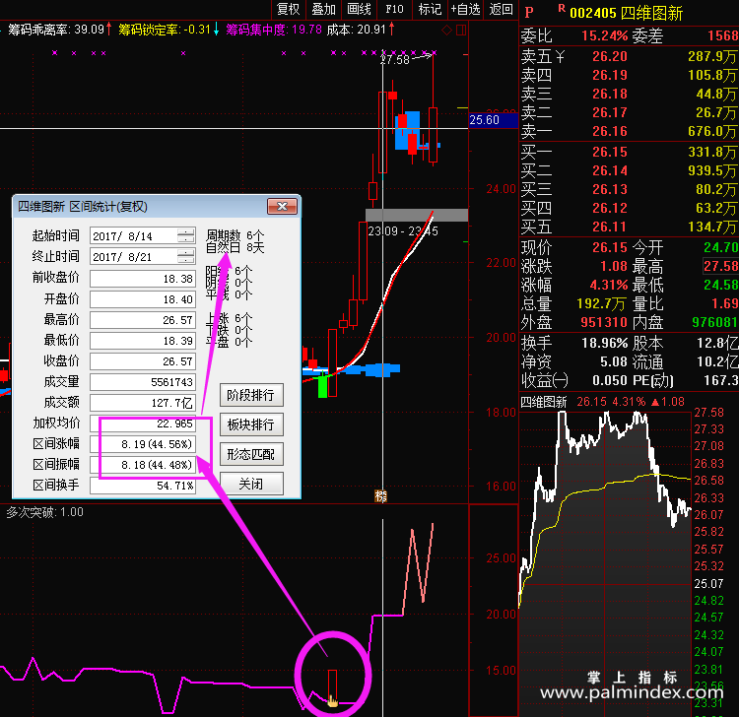Click the 委比 value 15.24%
The width and height of the screenshot is (739, 717).
coord(605,35)
